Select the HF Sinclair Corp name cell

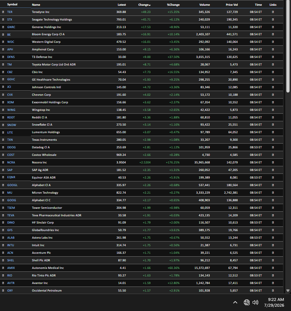tap(43, 222)
